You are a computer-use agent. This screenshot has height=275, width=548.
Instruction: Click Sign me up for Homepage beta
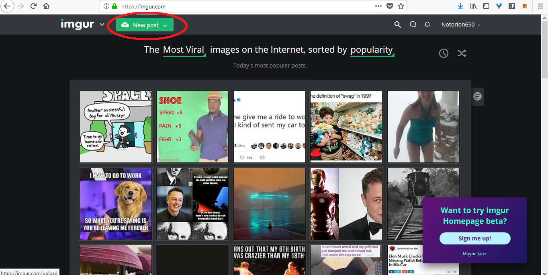click(474, 238)
